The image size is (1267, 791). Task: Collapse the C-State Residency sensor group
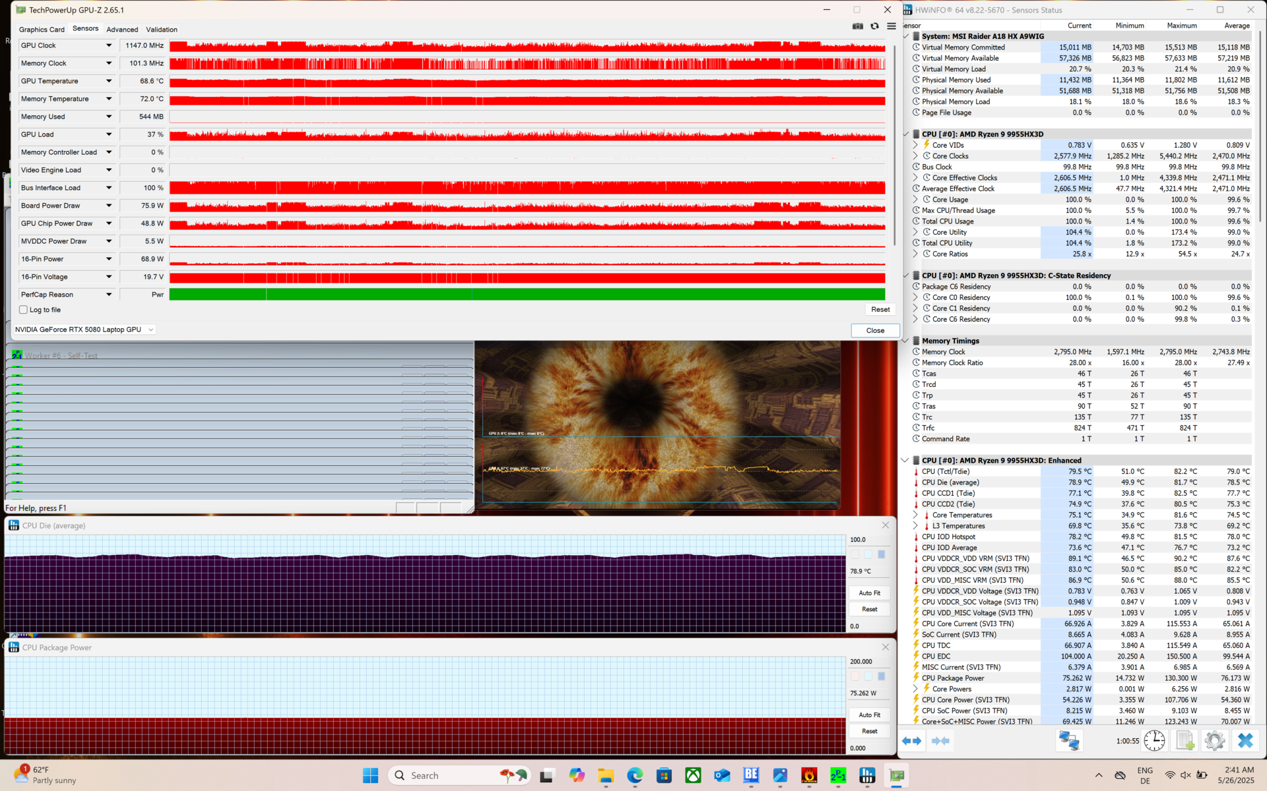[905, 276]
